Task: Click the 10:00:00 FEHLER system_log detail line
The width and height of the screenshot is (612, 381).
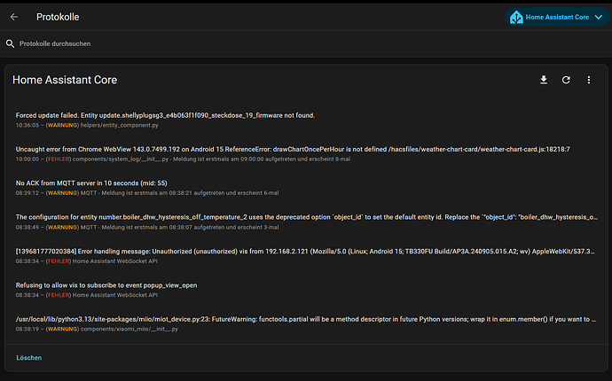Action: [183, 159]
